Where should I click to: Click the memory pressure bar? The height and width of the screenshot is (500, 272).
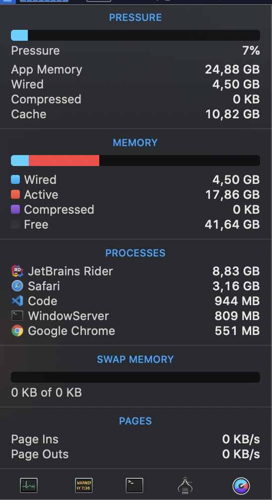click(x=136, y=35)
